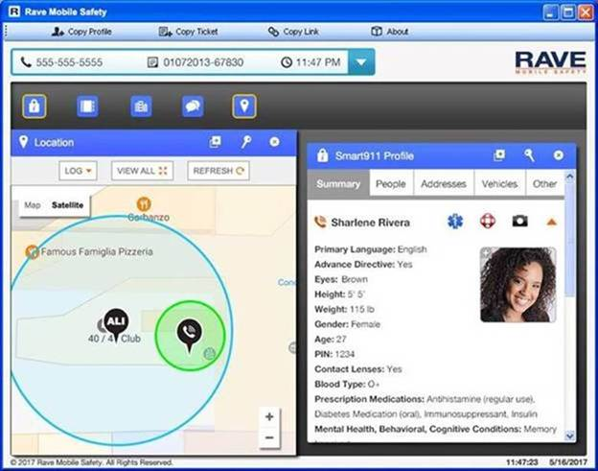The width and height of the screenshot is (598, 471).
Task: Click the lifebuoy rescue icon in profile
Action: [487, 222]
